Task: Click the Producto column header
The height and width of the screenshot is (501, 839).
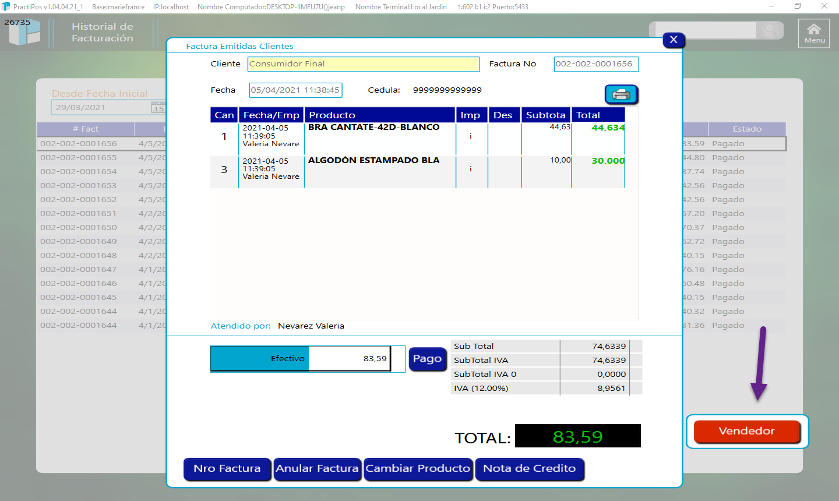Action: pos(379,115)
